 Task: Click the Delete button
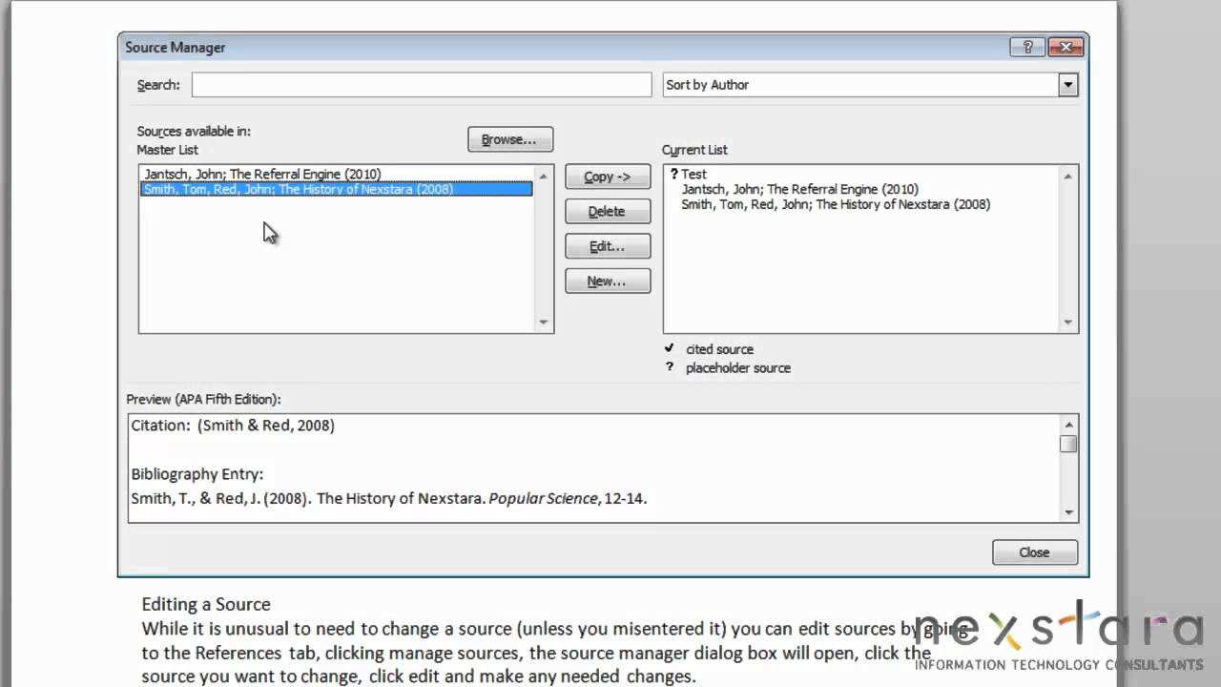point(608,212)
